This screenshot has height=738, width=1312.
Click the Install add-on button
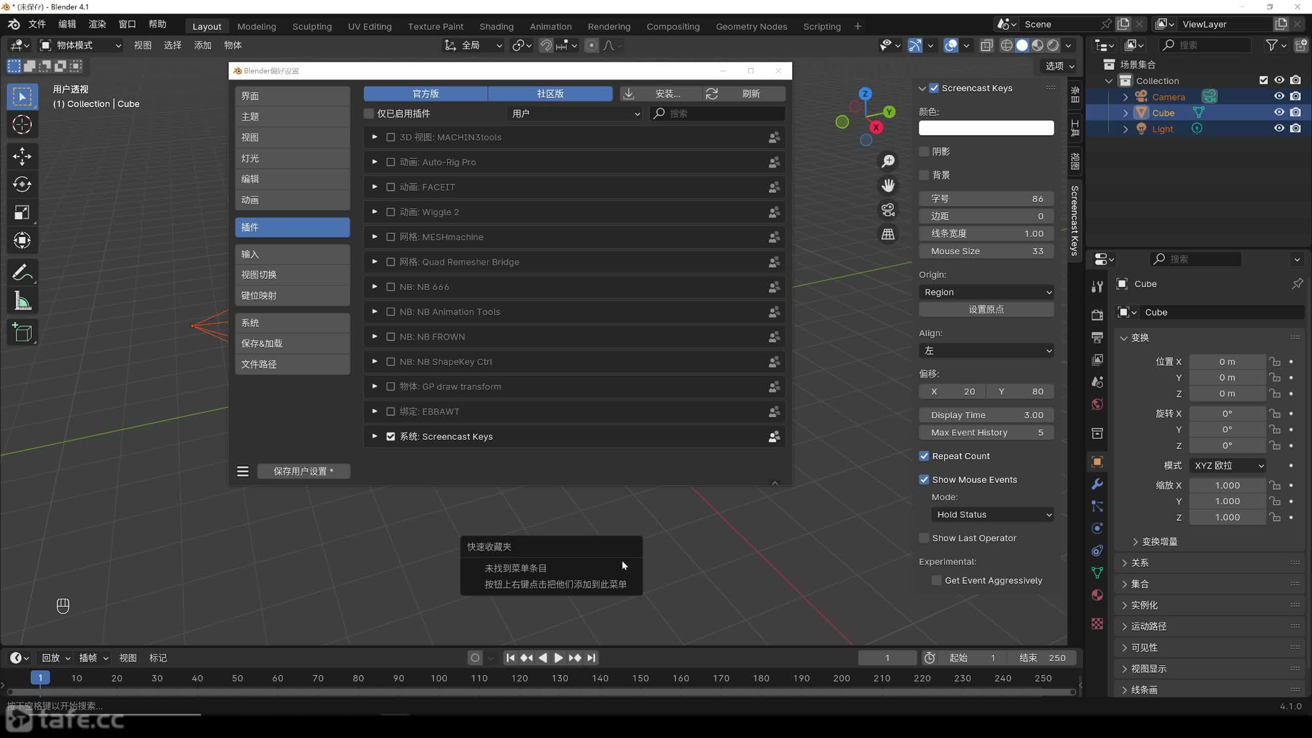click(660, 94)
